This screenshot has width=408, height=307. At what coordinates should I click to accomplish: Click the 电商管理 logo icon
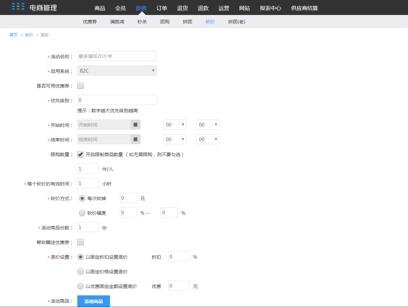pos(18,7)
